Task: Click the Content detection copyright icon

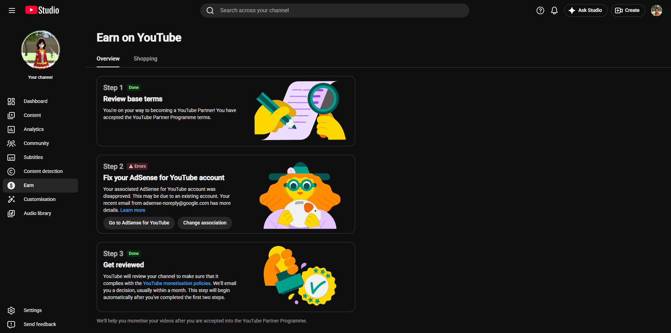Action: coord(11,172)
